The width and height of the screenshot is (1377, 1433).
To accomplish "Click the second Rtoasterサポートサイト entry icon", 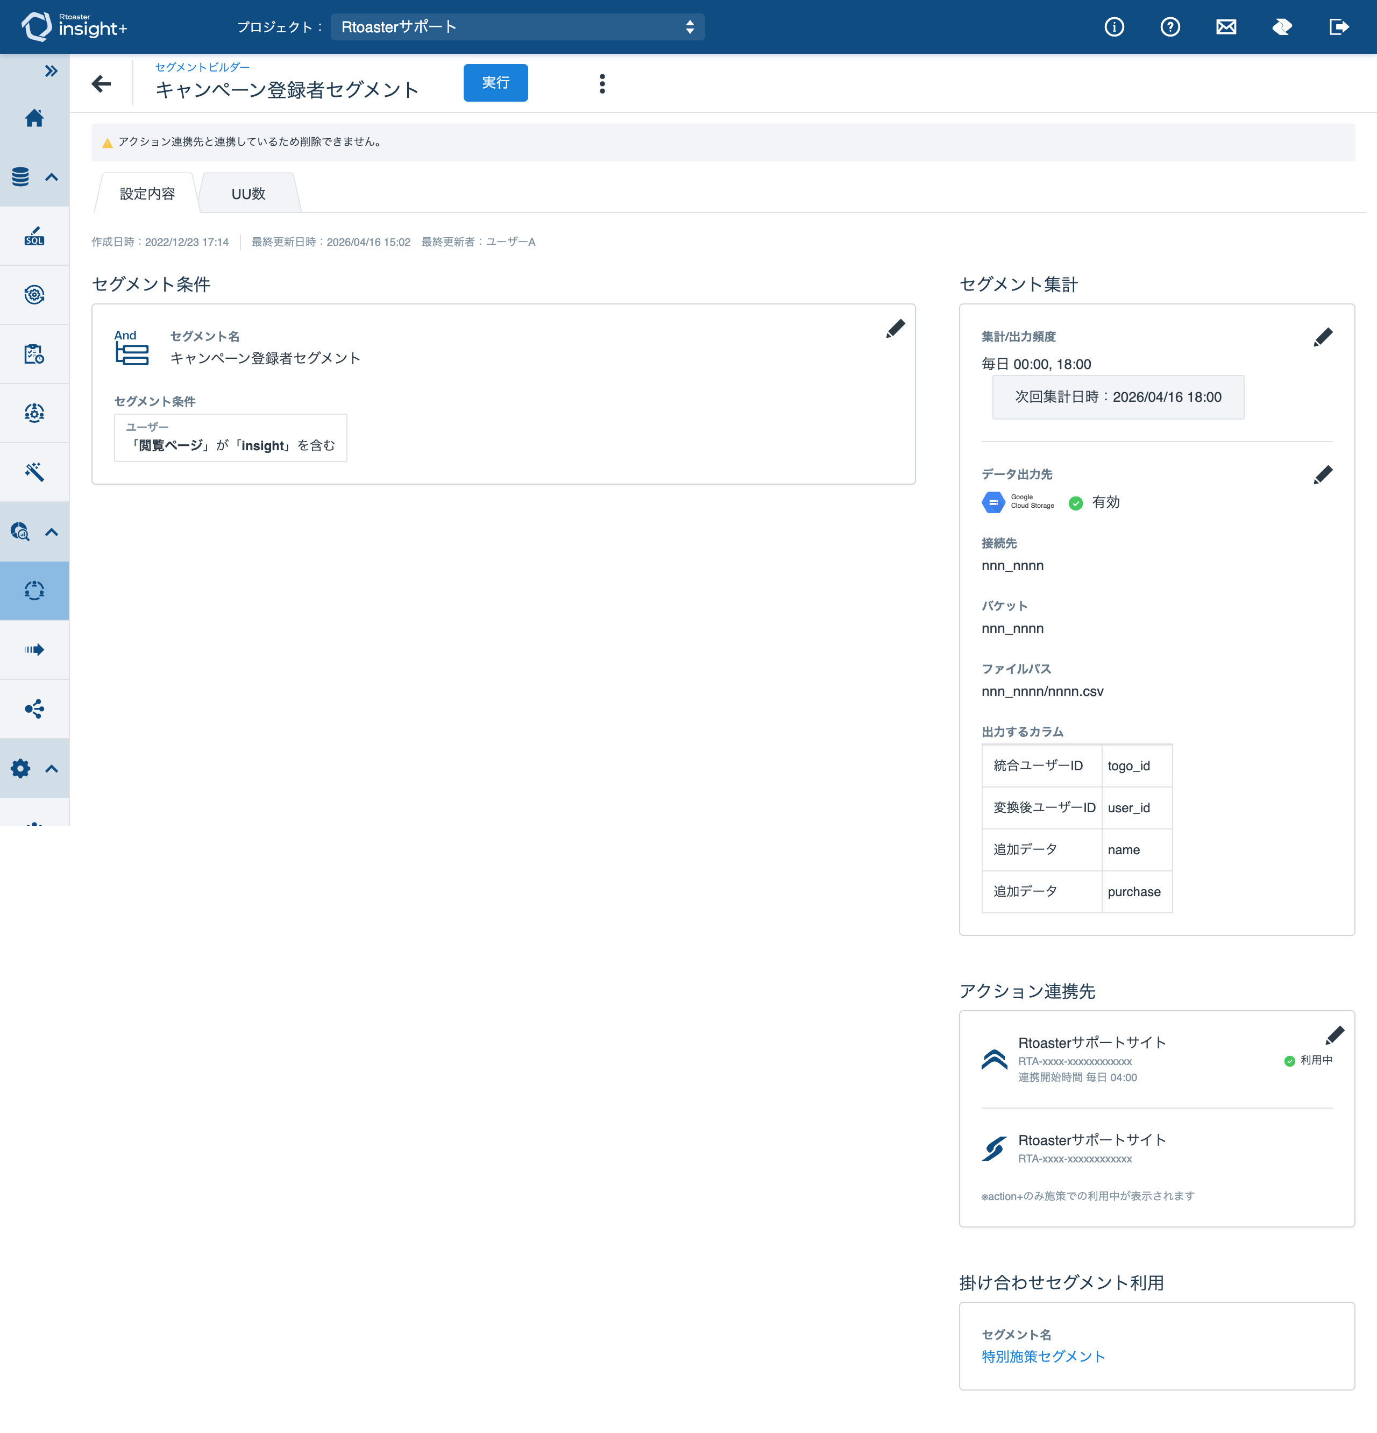I will pos(994,1148).
